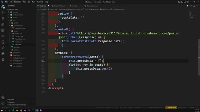Screen dimensions: 200x112
Task: Open Source Control view in activity bar
Action: coord(3,18)
